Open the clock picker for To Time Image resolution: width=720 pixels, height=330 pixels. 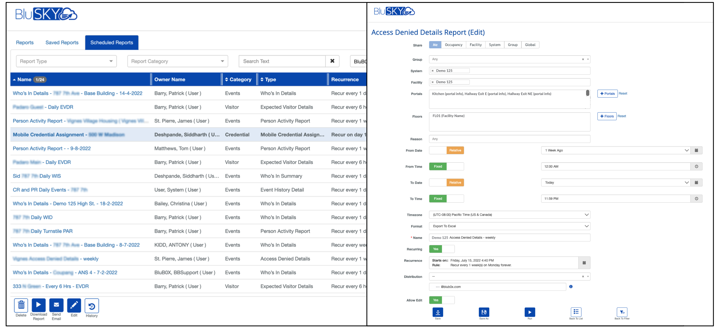[x=697, y=199]
